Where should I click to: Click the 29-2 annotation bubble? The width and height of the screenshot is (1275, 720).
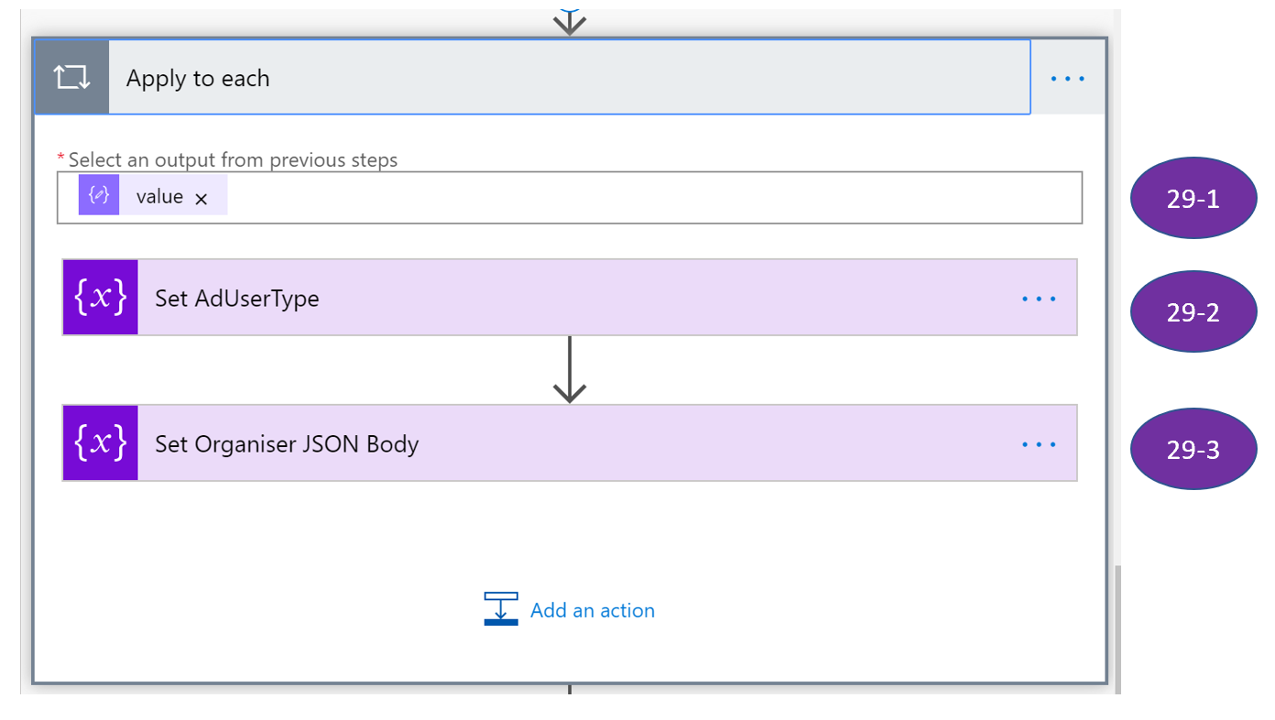(1193, 312)
